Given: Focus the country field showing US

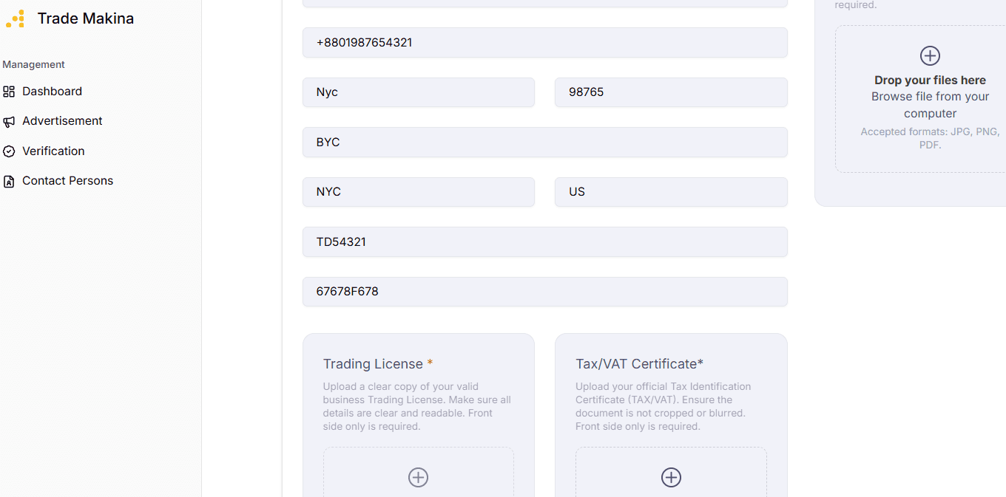Looking at the screenshot, I should pos(671,192).
